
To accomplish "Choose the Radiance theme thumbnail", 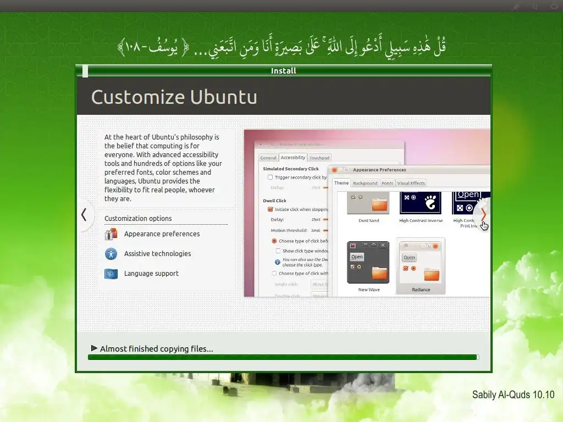I will click(x=421, y=266).
